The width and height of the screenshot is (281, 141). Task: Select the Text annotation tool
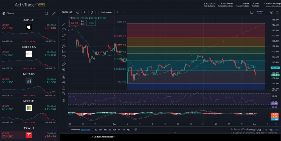pos(64,41)
